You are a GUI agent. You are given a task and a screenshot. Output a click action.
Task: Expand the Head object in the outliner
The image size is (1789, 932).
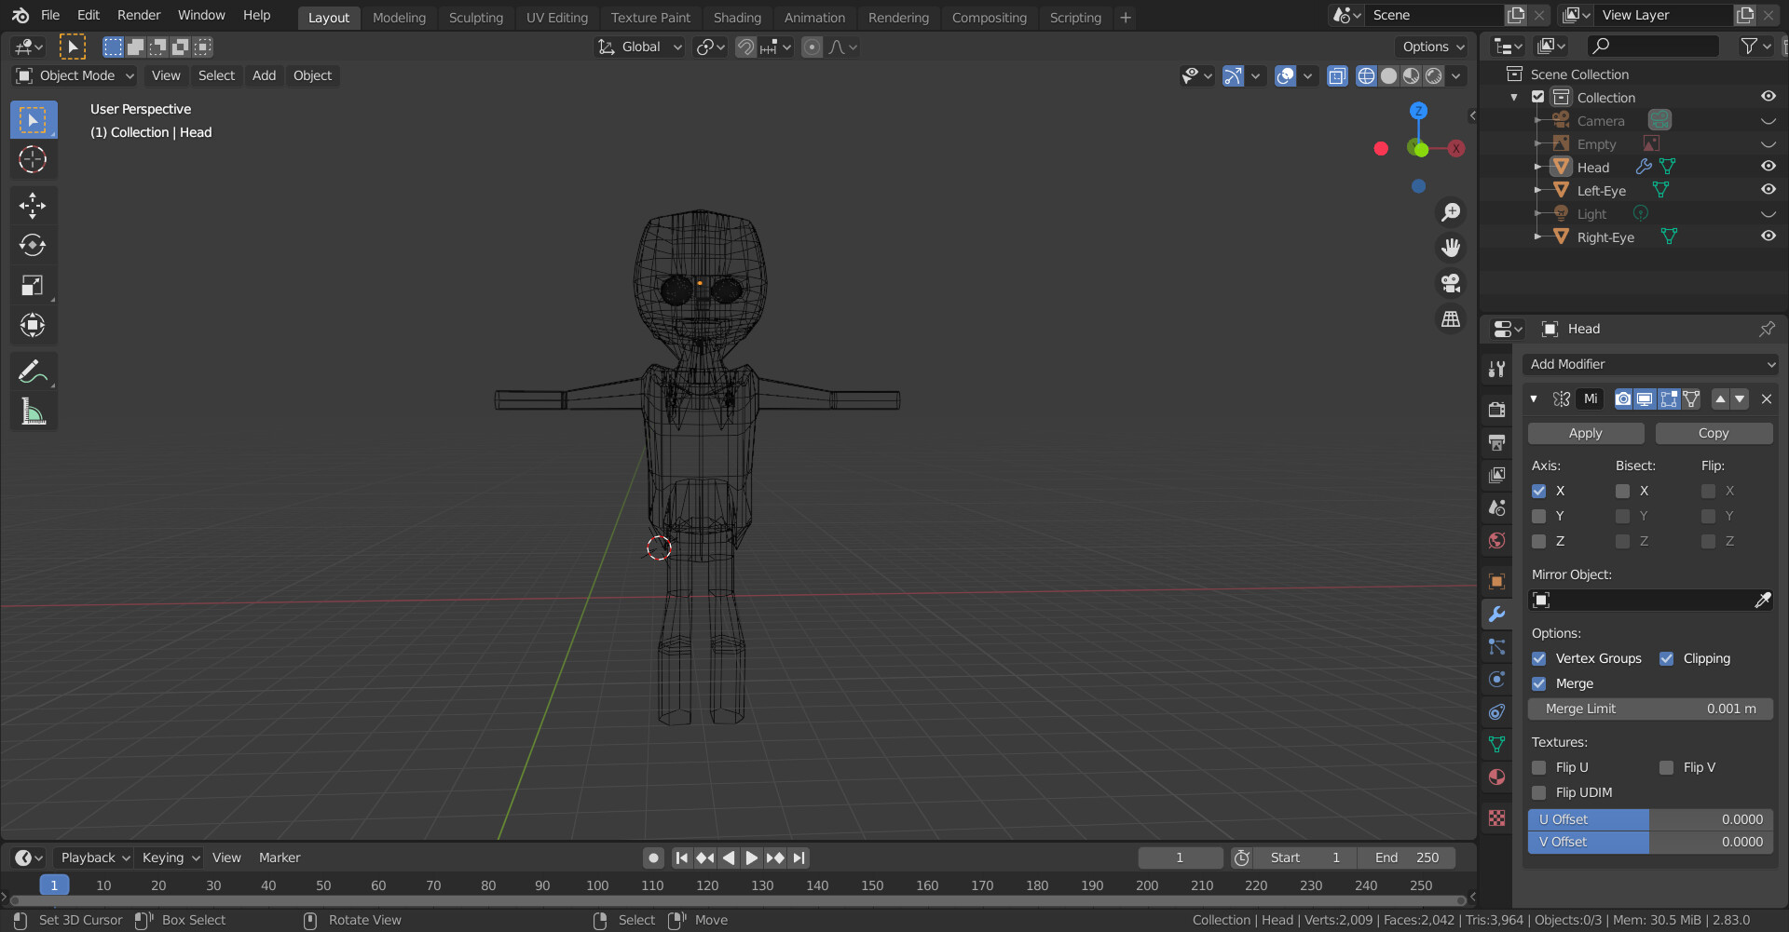pyautogui.click(x=1539, y=167)
